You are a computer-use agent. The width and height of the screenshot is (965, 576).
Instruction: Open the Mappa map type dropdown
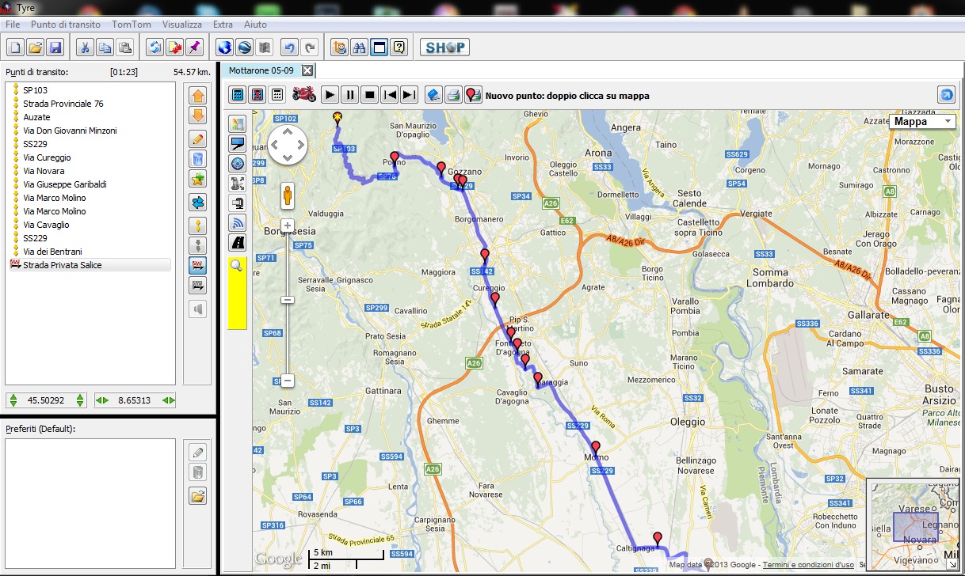tap(922, 122)
